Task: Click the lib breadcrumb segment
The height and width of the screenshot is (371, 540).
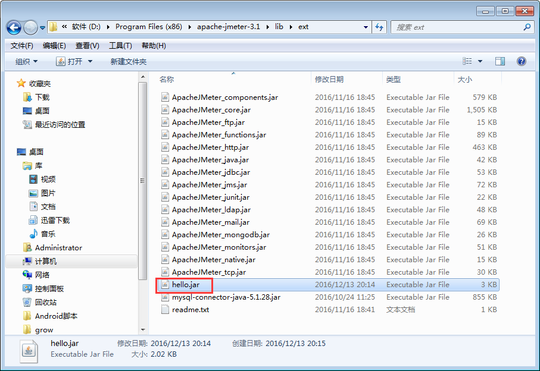Action: tap(279, 27)
